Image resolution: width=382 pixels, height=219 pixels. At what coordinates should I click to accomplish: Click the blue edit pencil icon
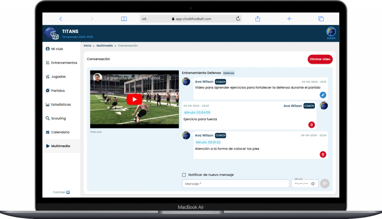pos(323,95)
